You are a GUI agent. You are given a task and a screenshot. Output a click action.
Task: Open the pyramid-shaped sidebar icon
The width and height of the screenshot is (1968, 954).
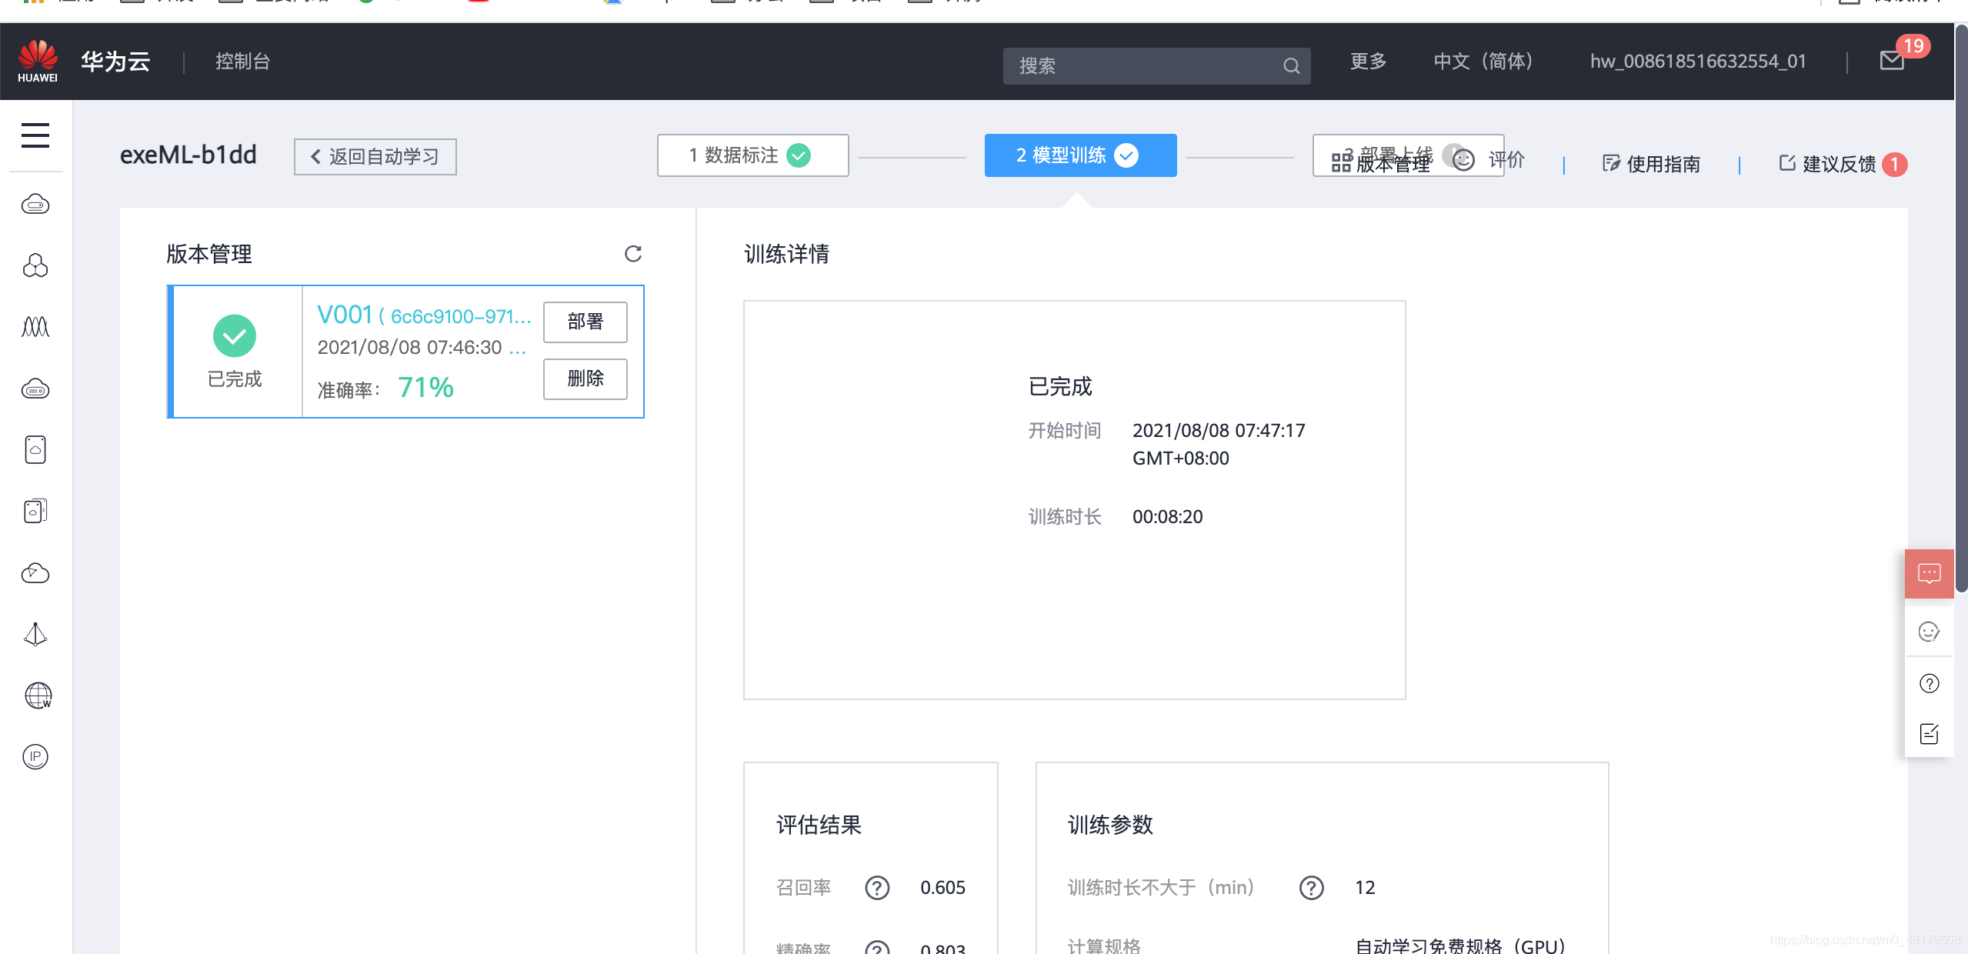[35, 634]
